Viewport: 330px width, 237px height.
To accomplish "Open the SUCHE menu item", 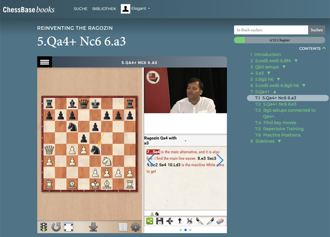I will point(81,9).
